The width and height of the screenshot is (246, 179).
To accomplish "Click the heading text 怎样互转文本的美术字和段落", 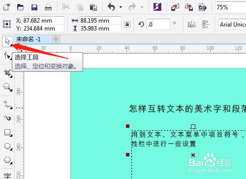I will pos(187,109).
